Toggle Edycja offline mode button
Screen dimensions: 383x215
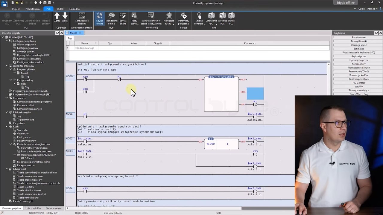coord(100,19)
